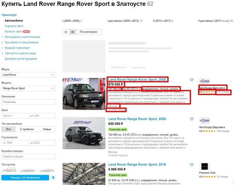Select coupe body type icon
This screenshot has height=185, width=235.
[x=47, y=170]
